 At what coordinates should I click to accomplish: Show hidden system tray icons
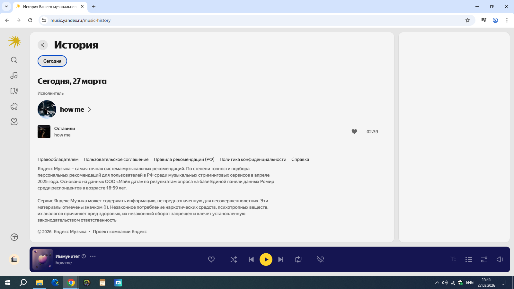[x=437, y=283]
